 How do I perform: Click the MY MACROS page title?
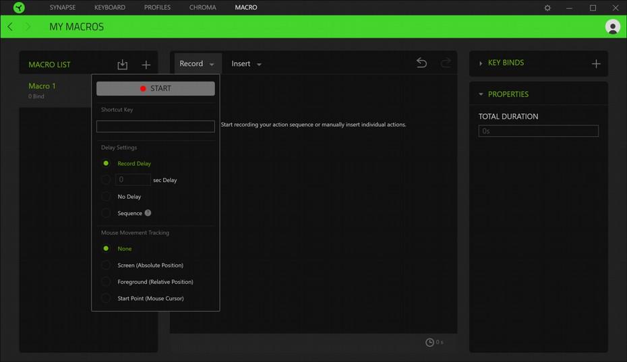tap(76, 27)
